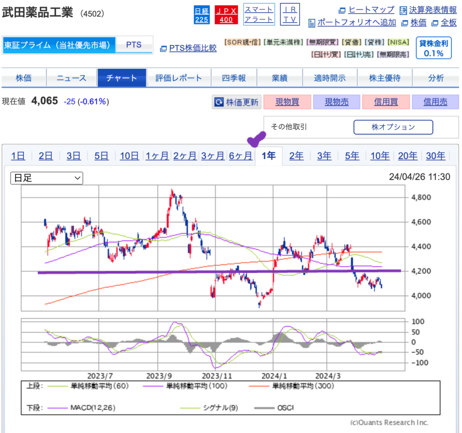This screenshot has height=433, width=462.
Task: Click the 信用買 button
Action: pyautogui.click(x=386, y=102)
